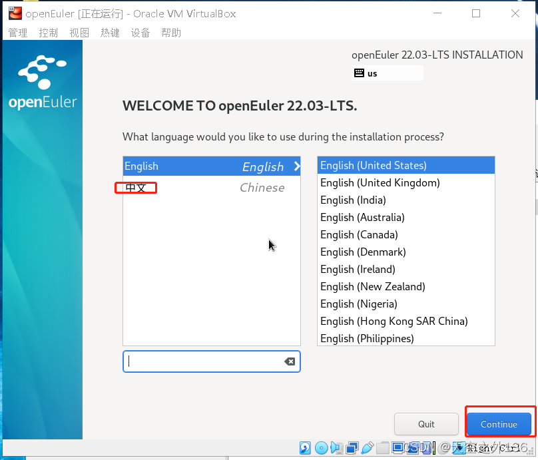Select English (Hong Kong SAR China) locale
This screenshot has height=460, width=538.
(406, 322)
